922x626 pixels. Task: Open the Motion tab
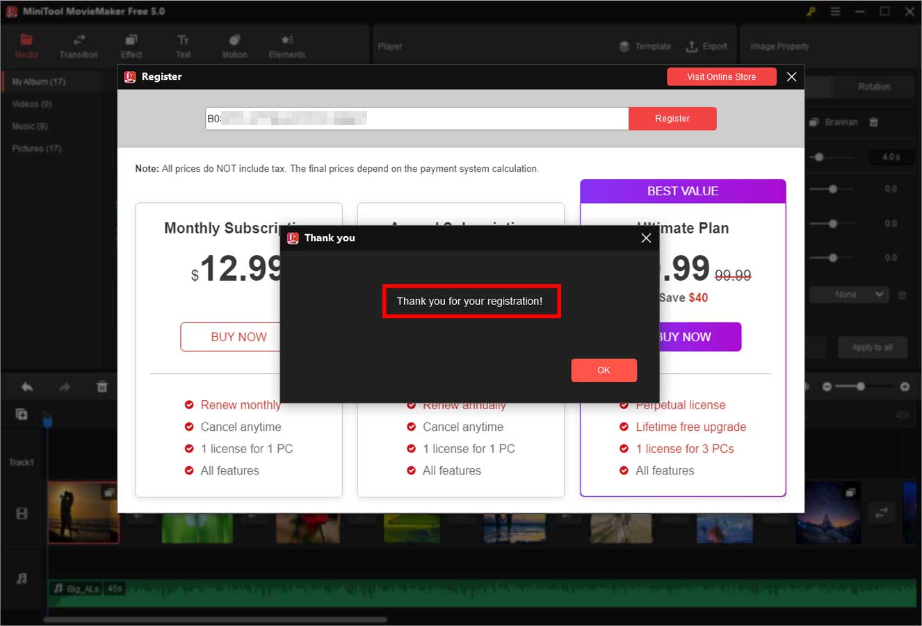234,46
